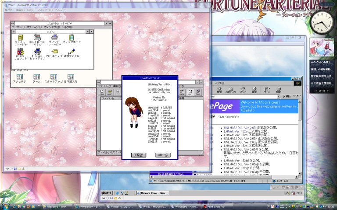Open the ウィンドウ menu in Program Manager
Screen dimensions: 337x210
coord(52,27)
